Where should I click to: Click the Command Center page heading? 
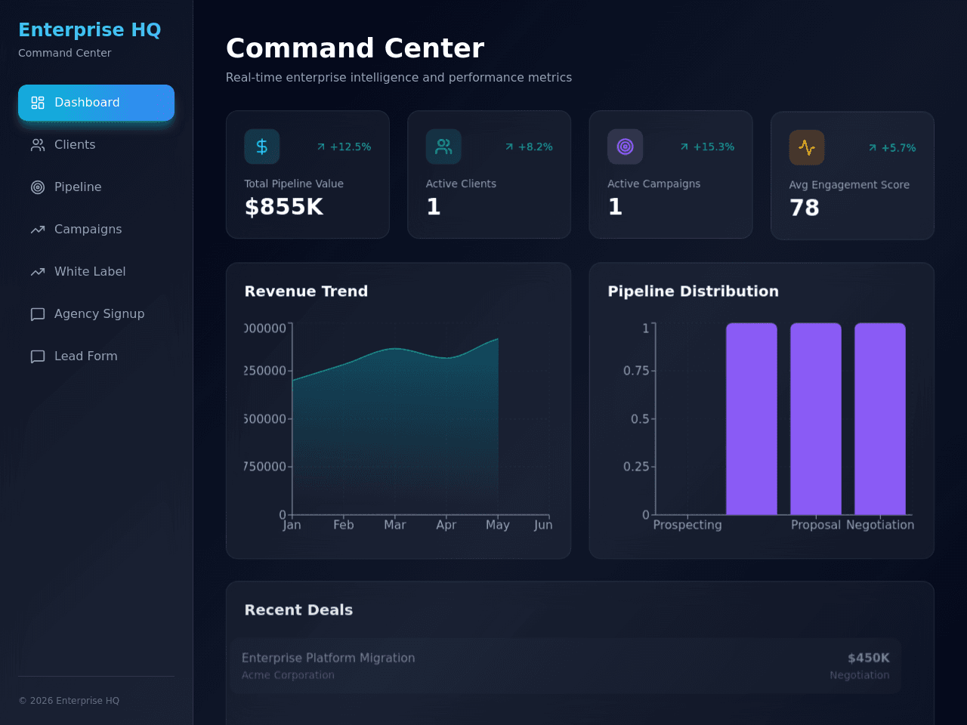click(x=355, y=48)
